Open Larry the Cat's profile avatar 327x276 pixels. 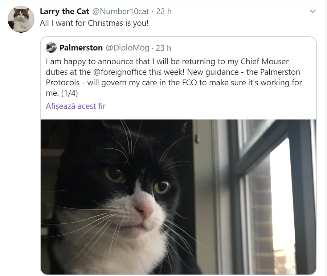pos(21,19)
